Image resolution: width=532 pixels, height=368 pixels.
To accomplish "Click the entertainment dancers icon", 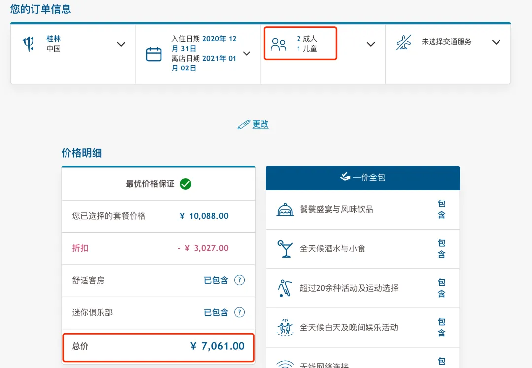I will (x=285, y=328).
